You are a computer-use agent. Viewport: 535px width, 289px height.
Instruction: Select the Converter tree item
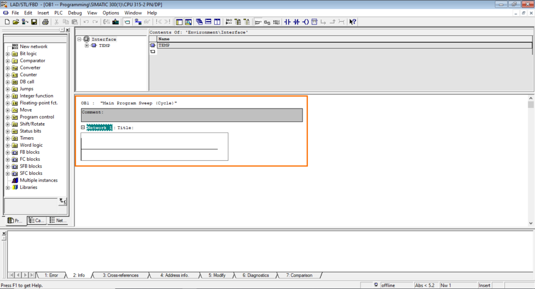point(30,67)
